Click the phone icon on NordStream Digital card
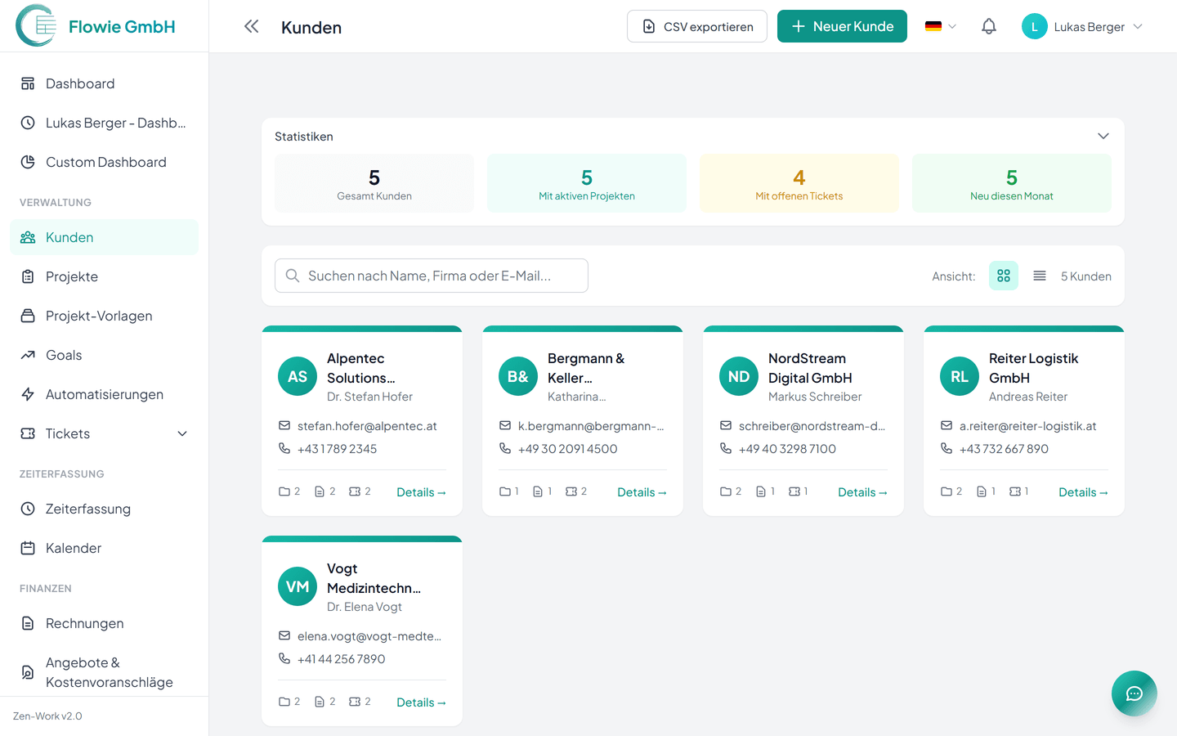 tap(726, 449)
